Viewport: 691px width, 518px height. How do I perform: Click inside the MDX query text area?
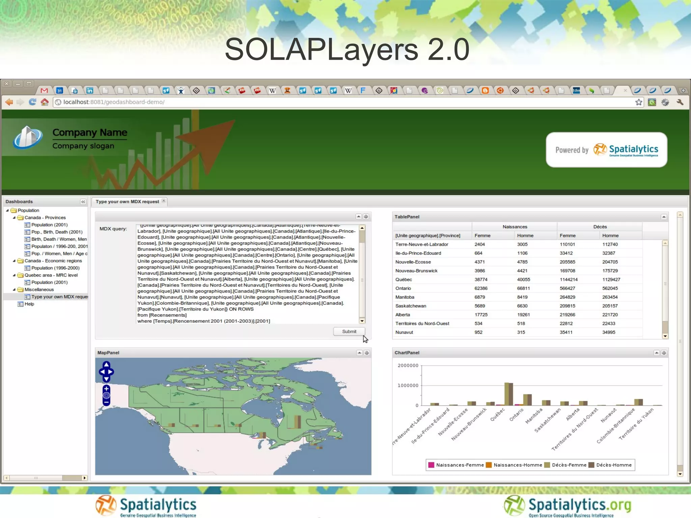(x=248, y=274)
